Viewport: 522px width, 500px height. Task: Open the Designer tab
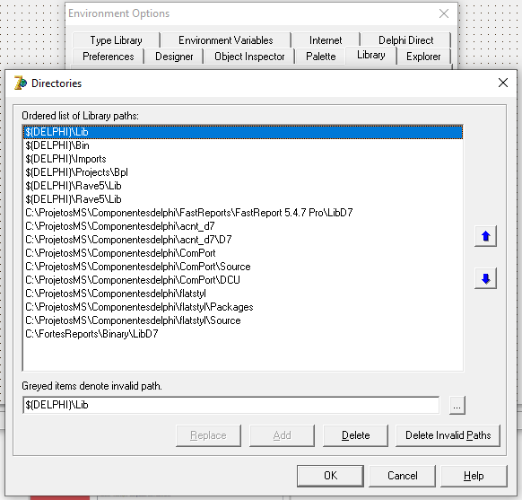click(x=174, y=57)
